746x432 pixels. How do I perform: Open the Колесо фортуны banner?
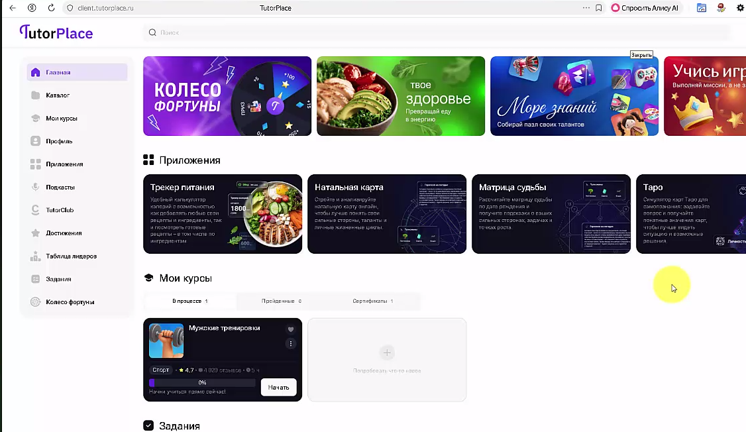click(x=227, y=96)
